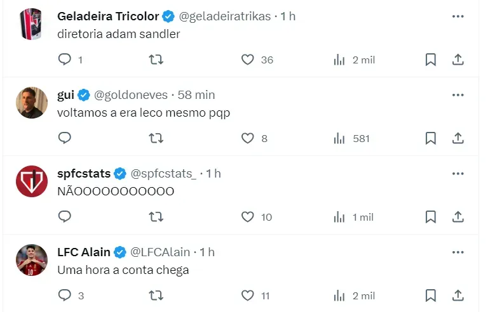Image resolution: width=497 pixels, height=312 pixels.
Task: Reply to gui's tweet
Action: pyautogui.click(x=65, y=138)
